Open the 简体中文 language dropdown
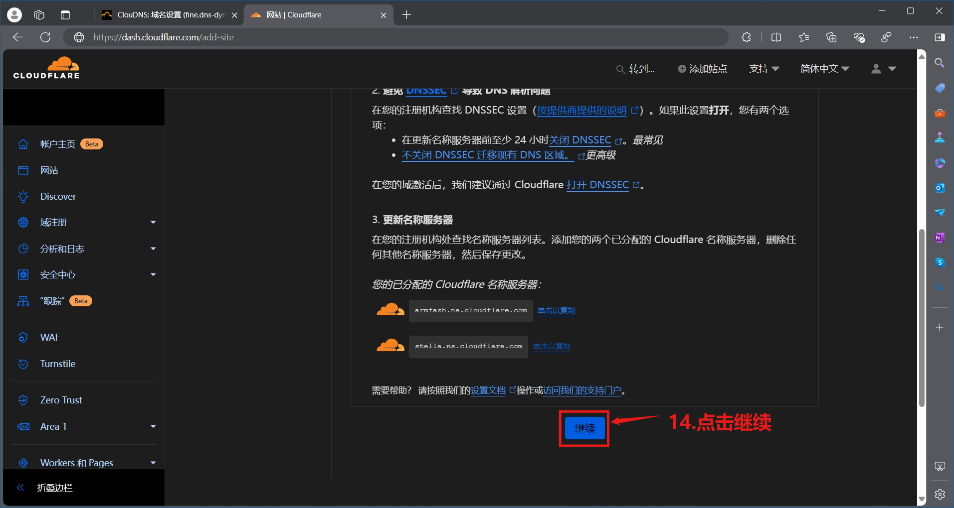Image resolution: width=954 pixels, height=508 pixels. (x=824, y=69)
